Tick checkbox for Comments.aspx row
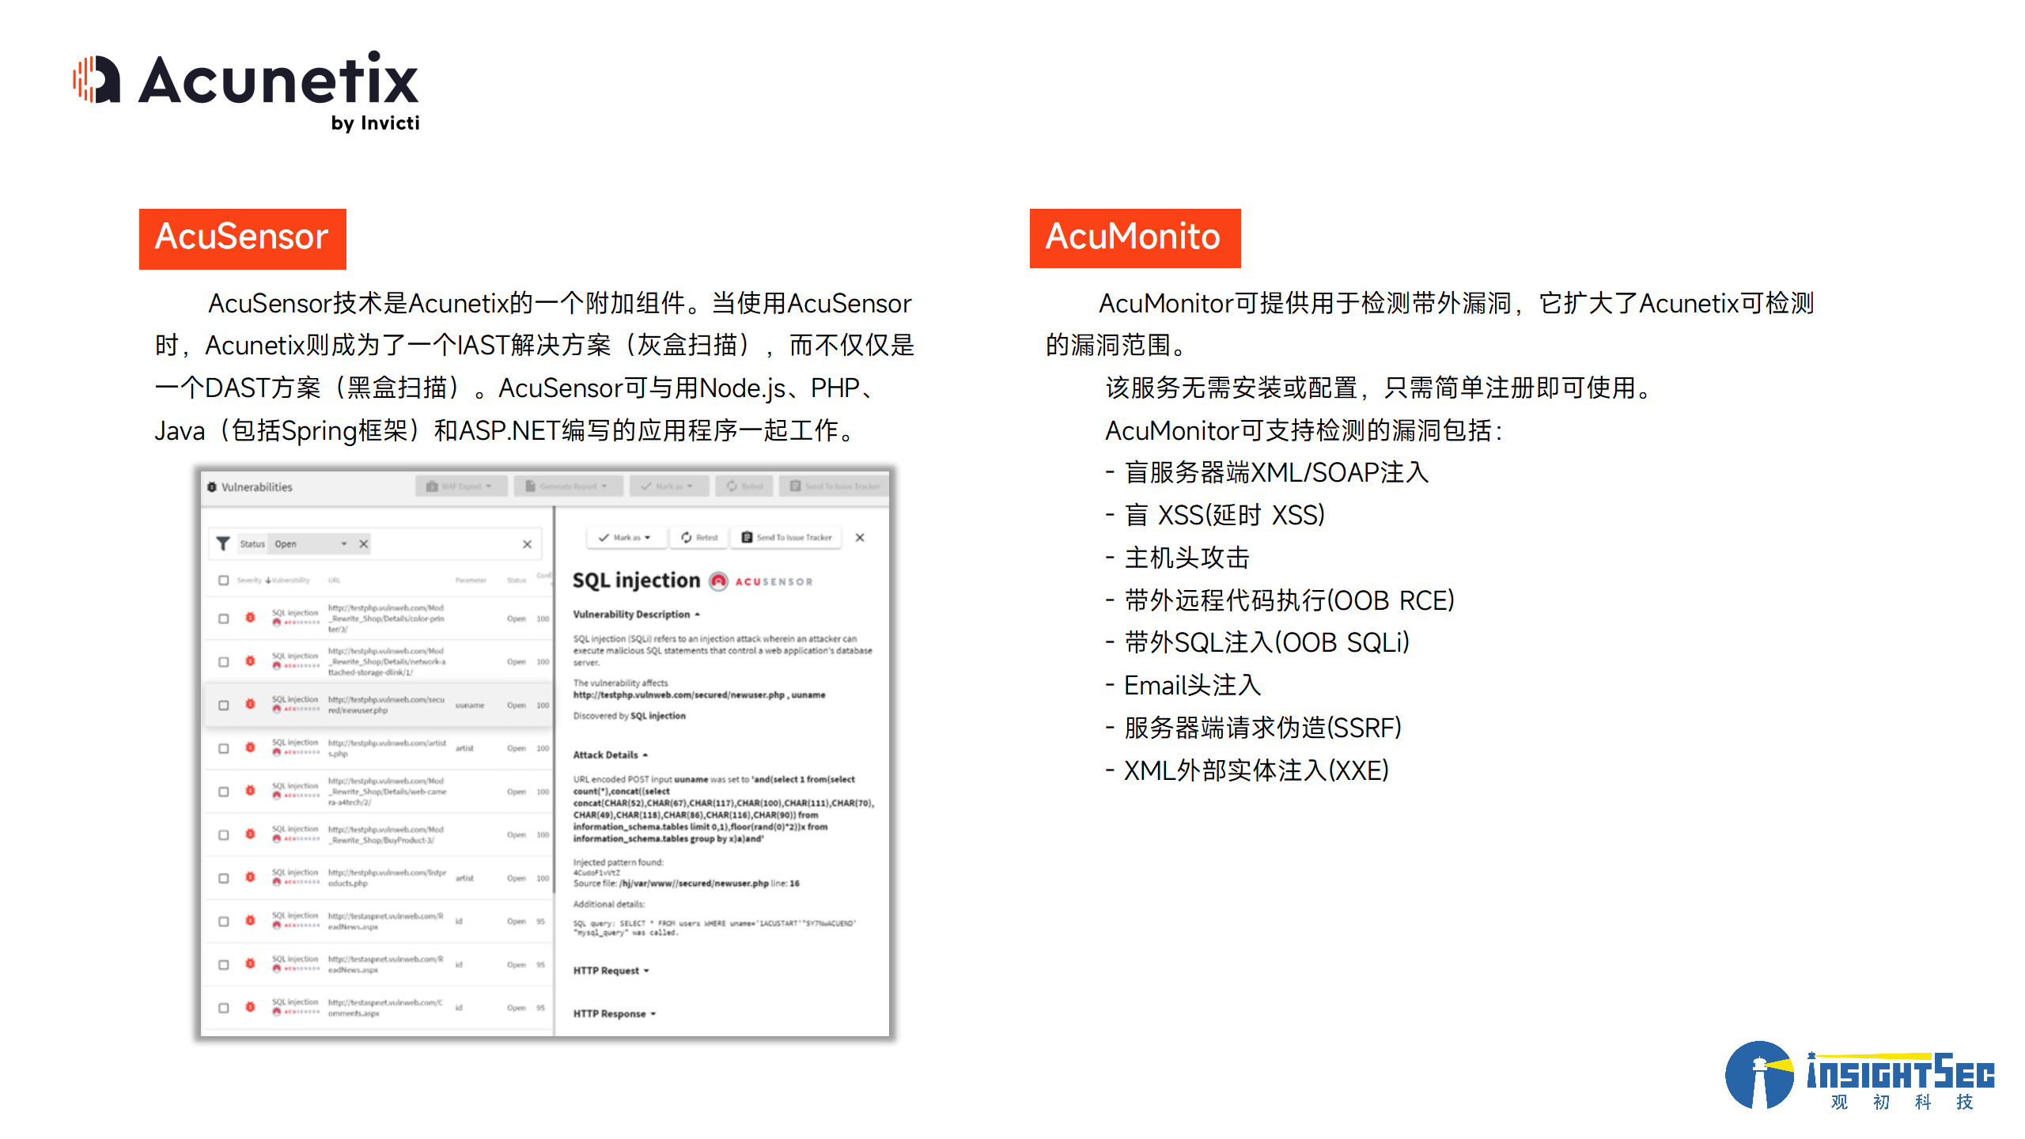The image size is (2025, 1139). (224, 1008)
